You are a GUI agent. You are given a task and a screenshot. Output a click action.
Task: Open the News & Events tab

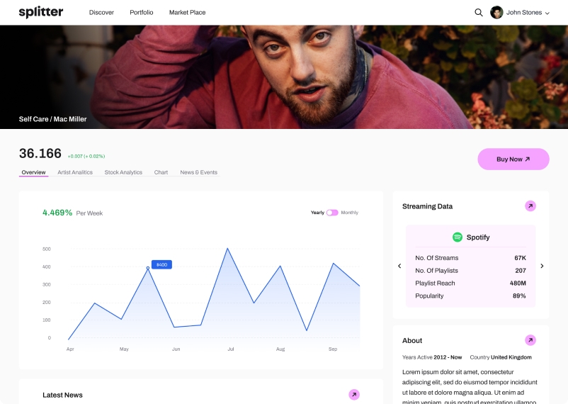[198, 172]
